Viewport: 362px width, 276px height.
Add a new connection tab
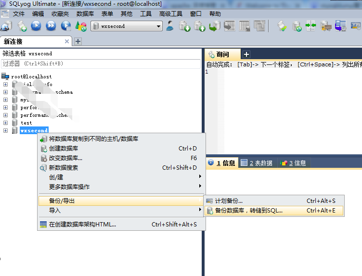(78, 41)
